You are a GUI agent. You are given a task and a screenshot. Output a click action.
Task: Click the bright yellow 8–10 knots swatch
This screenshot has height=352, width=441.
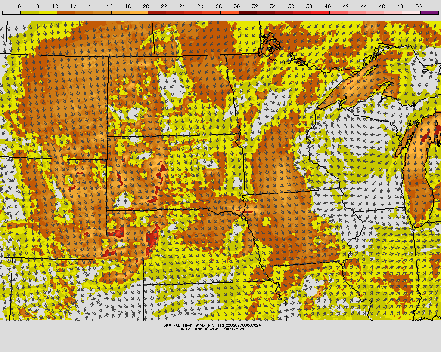click(48, 12)
